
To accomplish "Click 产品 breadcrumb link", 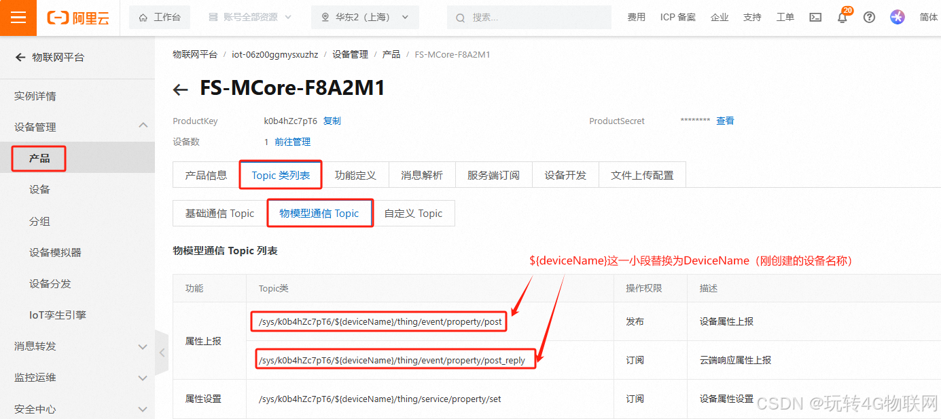I will tap(391, 54).
